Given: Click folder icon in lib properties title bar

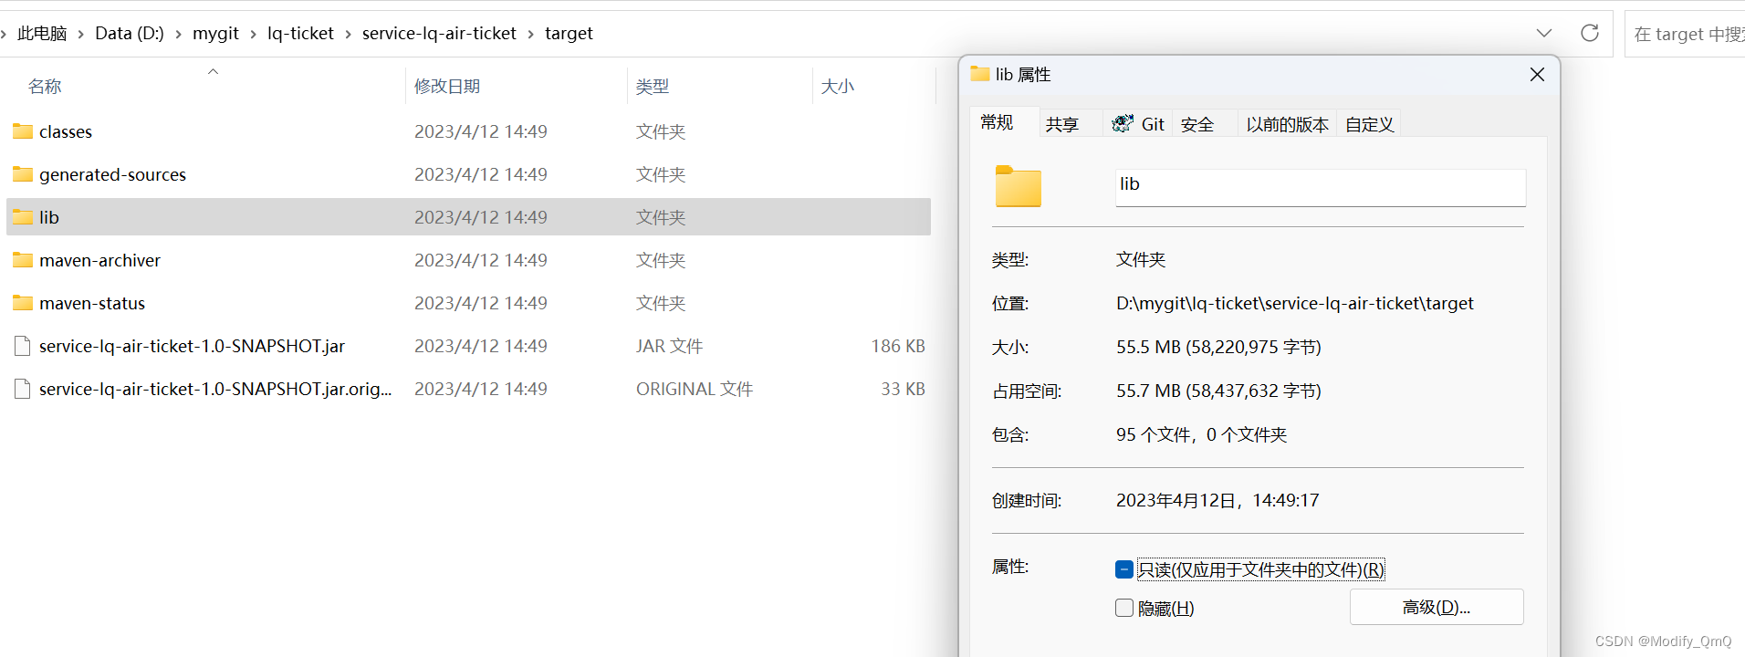Looking at the screenshot, I should pyautogui.click(x=980, y=74).
